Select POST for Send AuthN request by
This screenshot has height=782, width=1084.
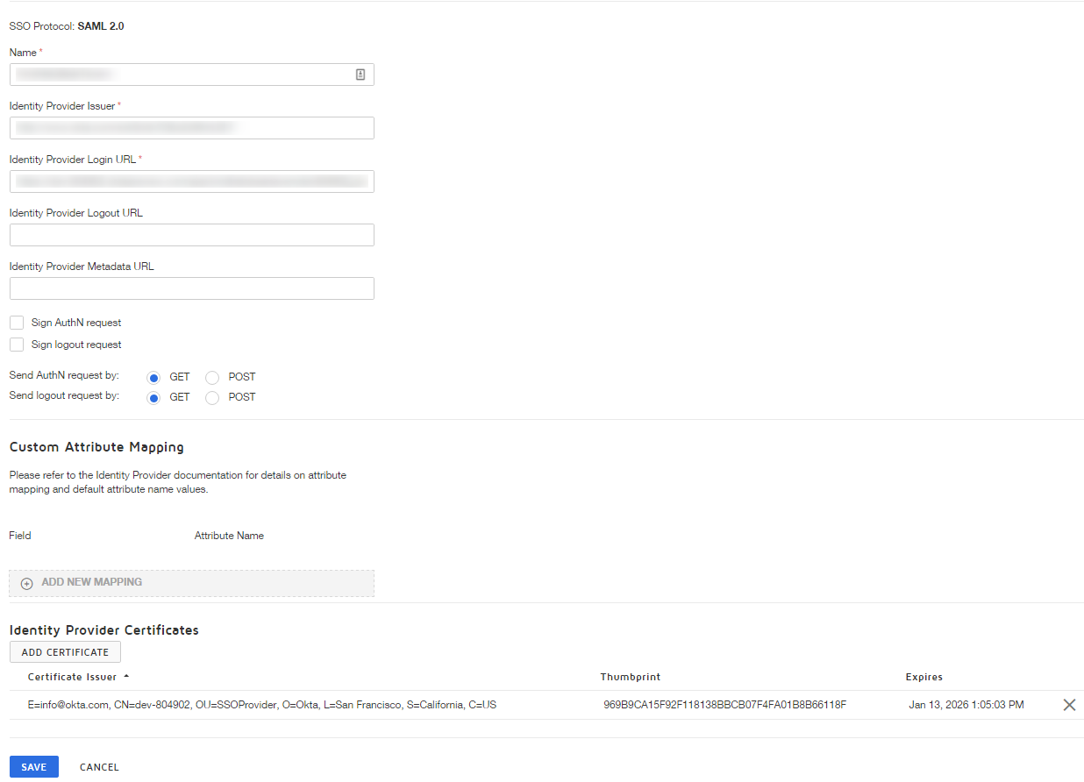click(212, 376)
